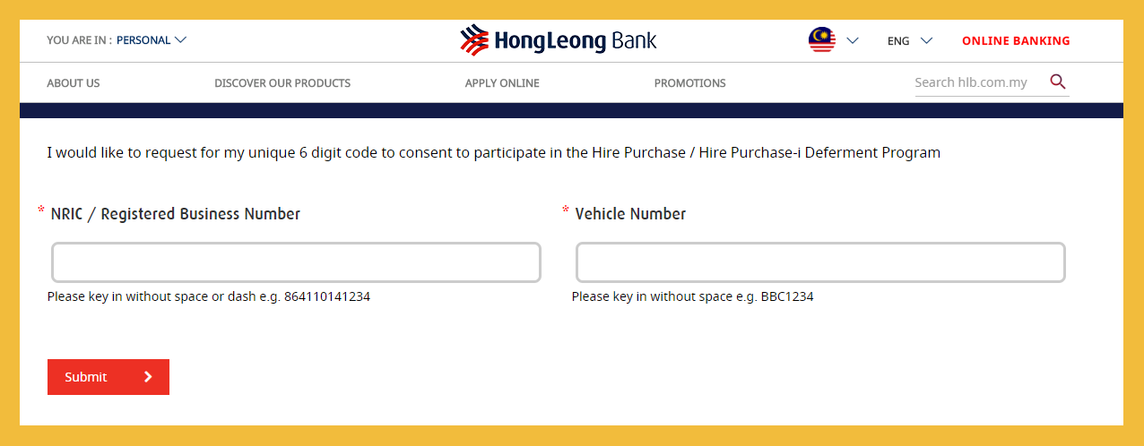Expand the chevron beside the country flag
1144x446 pixels.
[x=853, y=40]
